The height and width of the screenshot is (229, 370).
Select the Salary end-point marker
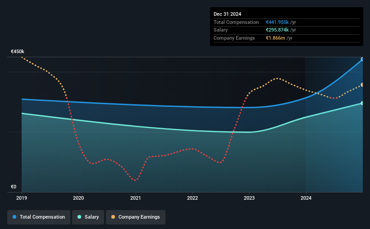click(362, 103)
